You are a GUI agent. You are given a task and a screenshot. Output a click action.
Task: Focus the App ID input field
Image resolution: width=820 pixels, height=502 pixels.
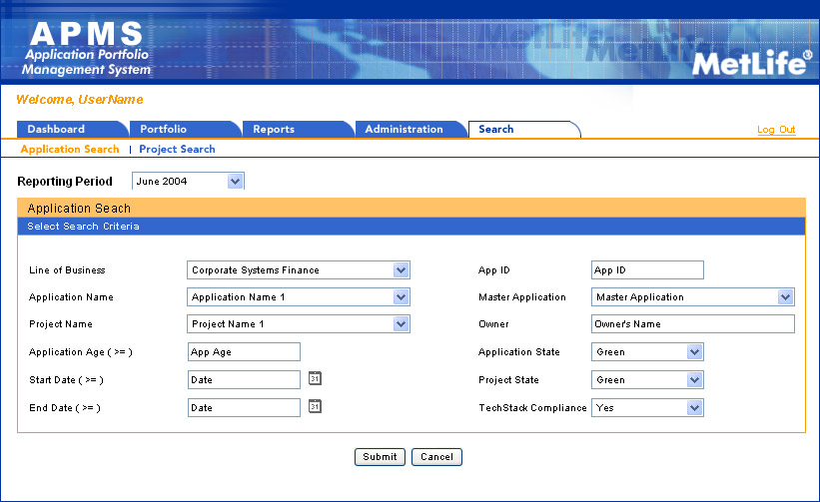click(x=647, y=270)
